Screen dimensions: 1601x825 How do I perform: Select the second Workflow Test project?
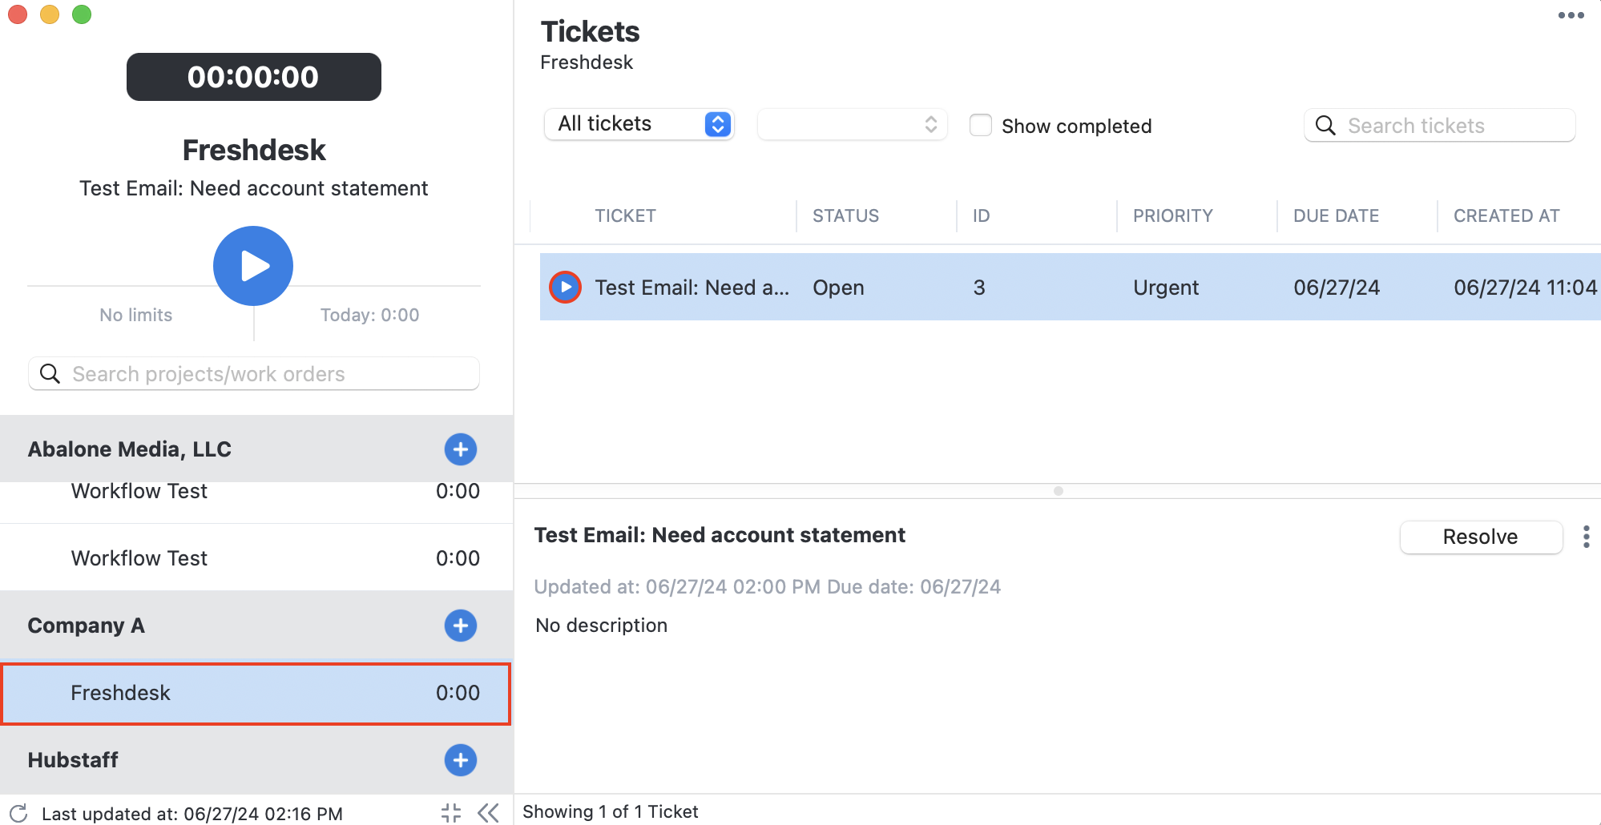(x=256, y=558)
